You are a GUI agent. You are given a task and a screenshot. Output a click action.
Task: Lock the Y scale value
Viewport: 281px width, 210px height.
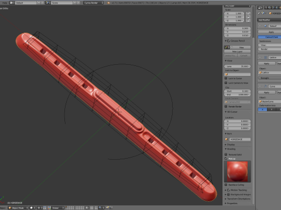(x=248, y=17)
